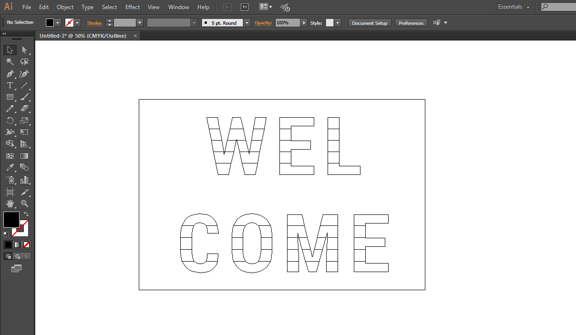This screenshot has height=335, width=576.
Task: Change screen mode at toolbar bottom
Action: 17,269
